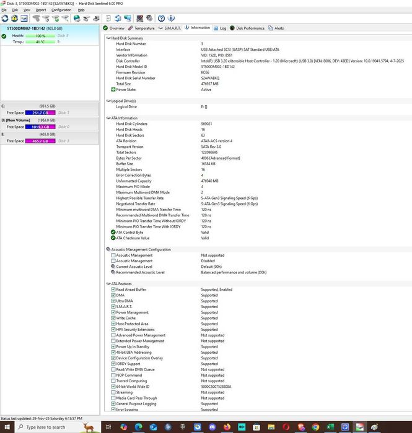
Task: Open Microsoft Edge from the taskbar
Action: click(x=139, y=427)
